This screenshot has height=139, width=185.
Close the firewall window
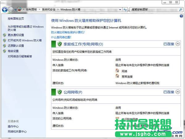pos(176,2)
